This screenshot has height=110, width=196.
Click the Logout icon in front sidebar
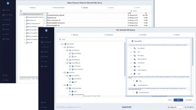coord(42,107)
